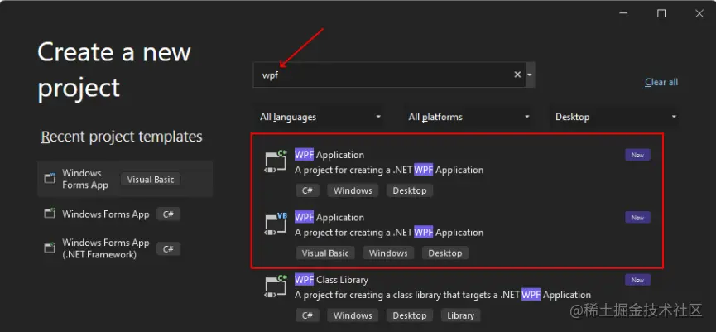Screen dimensions: 716x332
Task: Click the Recent project templates heading
Action: click(x=122, y=137)
